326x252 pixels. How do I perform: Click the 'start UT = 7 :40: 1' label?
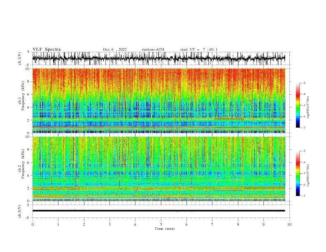point(199,49)
